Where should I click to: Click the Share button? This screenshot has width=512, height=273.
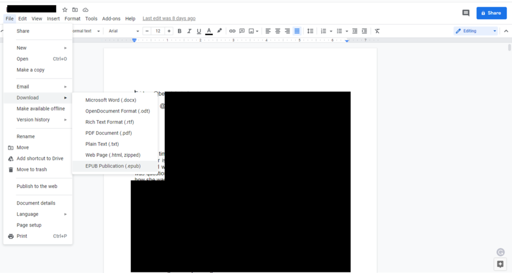[491, 13]
